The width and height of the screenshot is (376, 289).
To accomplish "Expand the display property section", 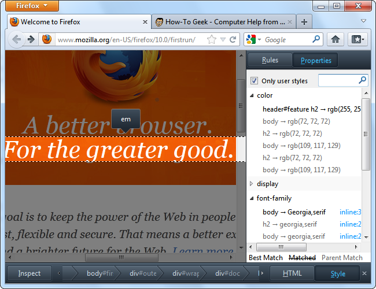I will point(251,184).
